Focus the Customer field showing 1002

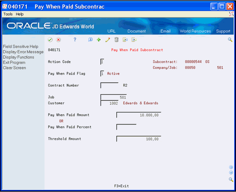(109, 103)
